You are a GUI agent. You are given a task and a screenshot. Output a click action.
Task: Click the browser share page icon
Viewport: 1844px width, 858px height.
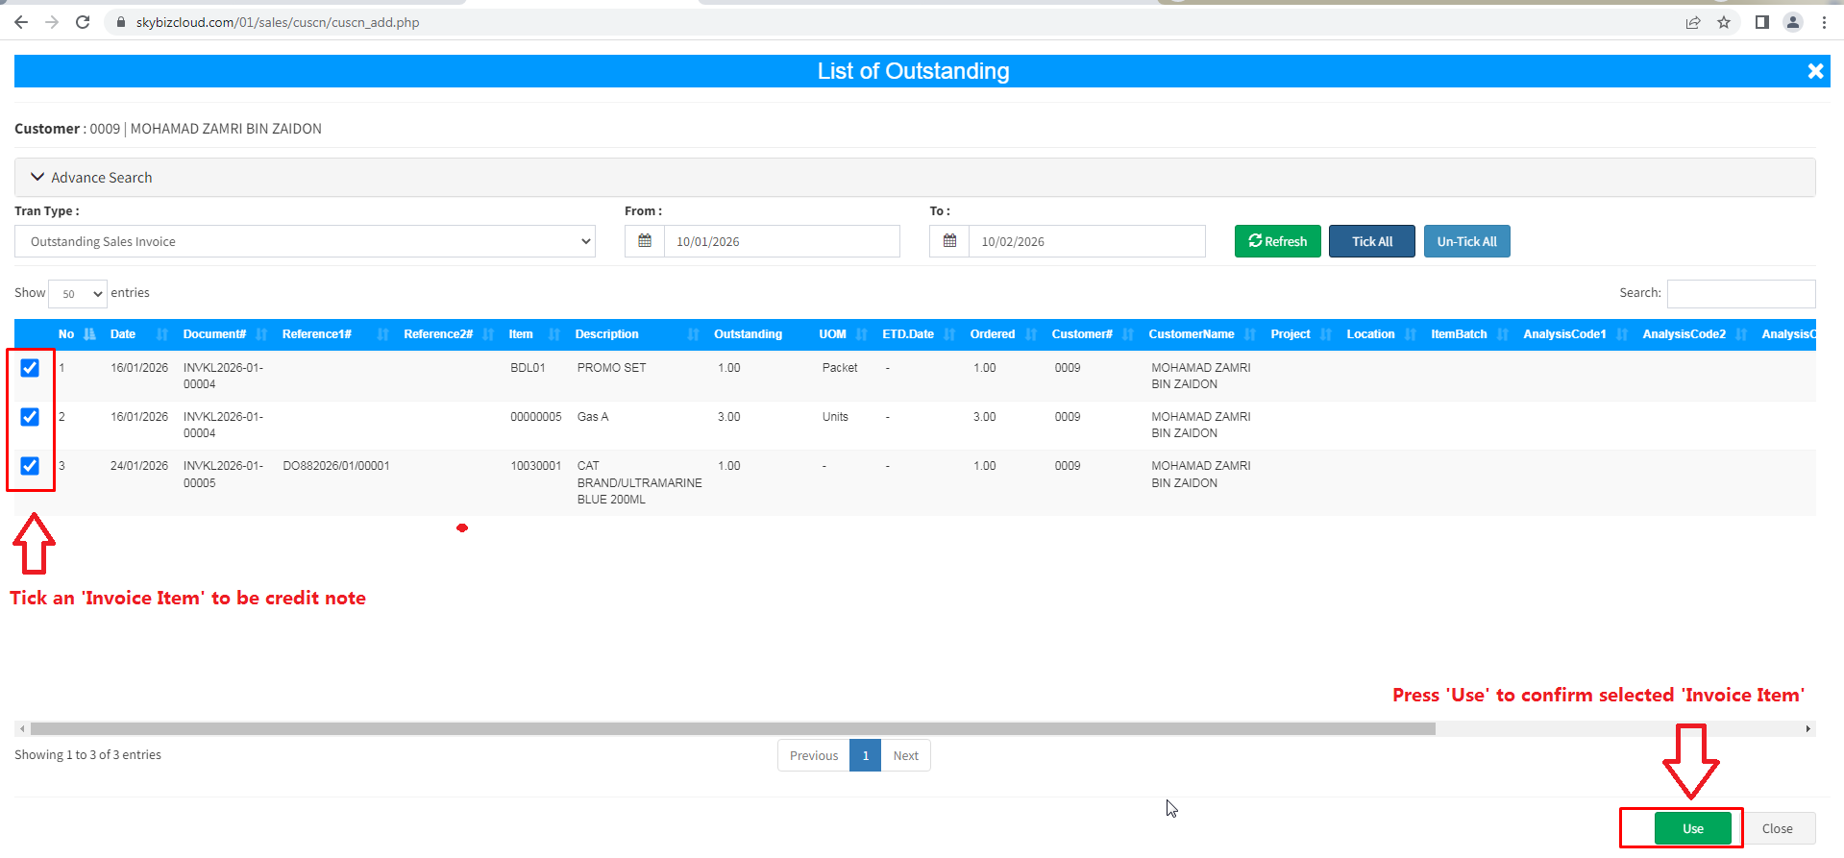1693,22
